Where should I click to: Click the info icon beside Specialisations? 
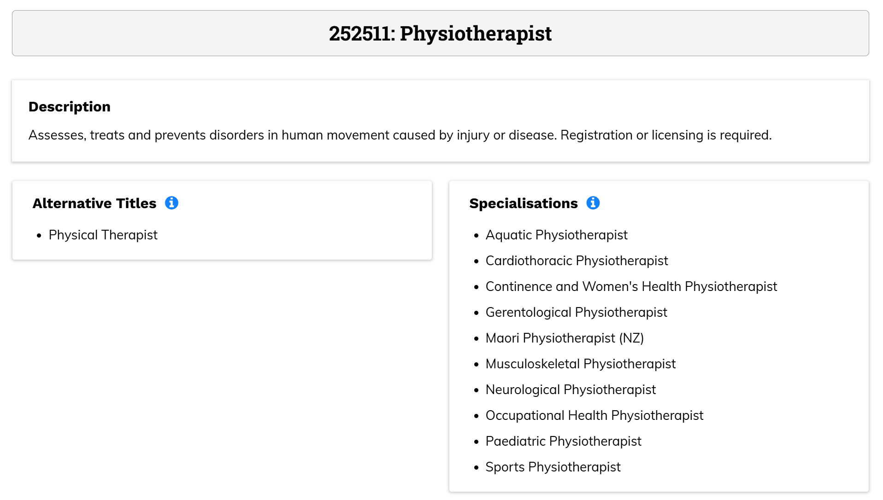(x=593, y=203)
